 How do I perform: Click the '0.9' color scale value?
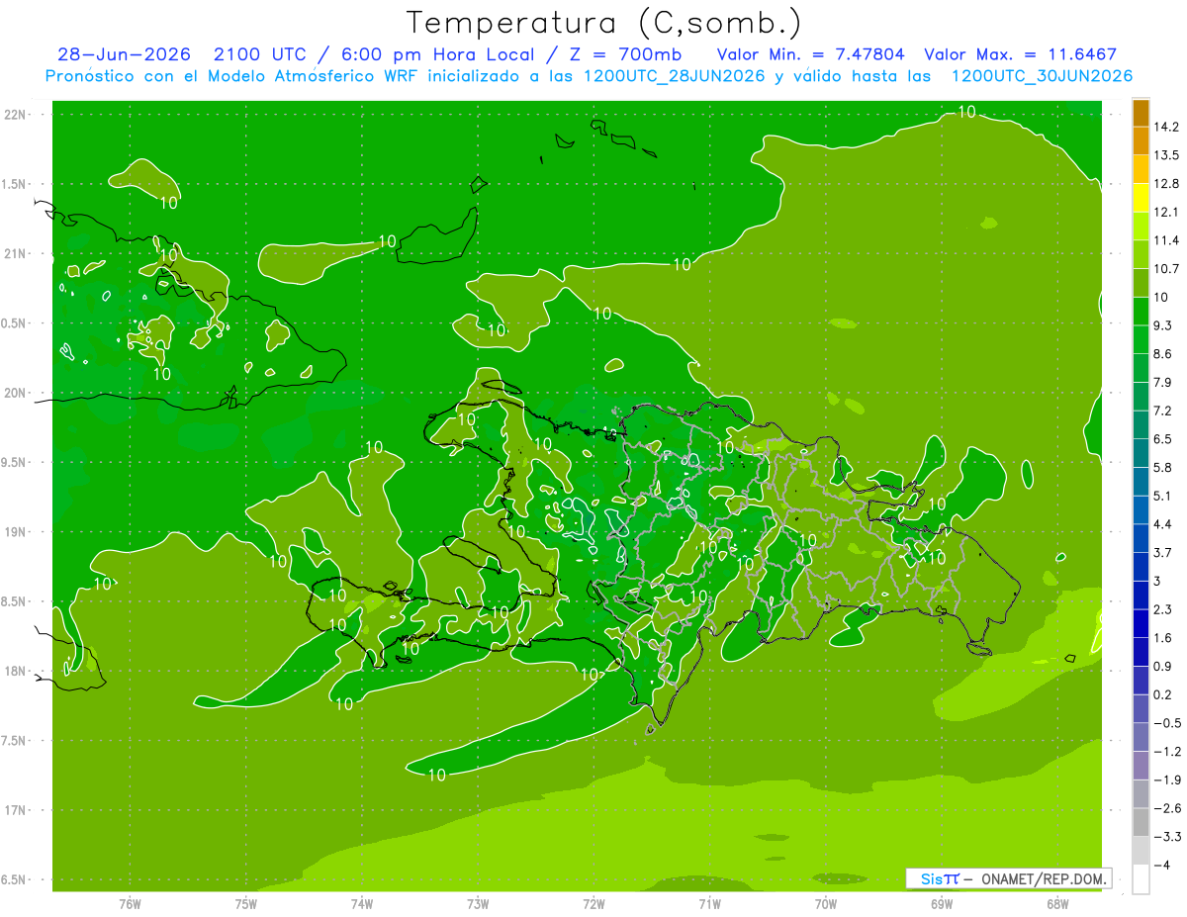pos(1162,667)
